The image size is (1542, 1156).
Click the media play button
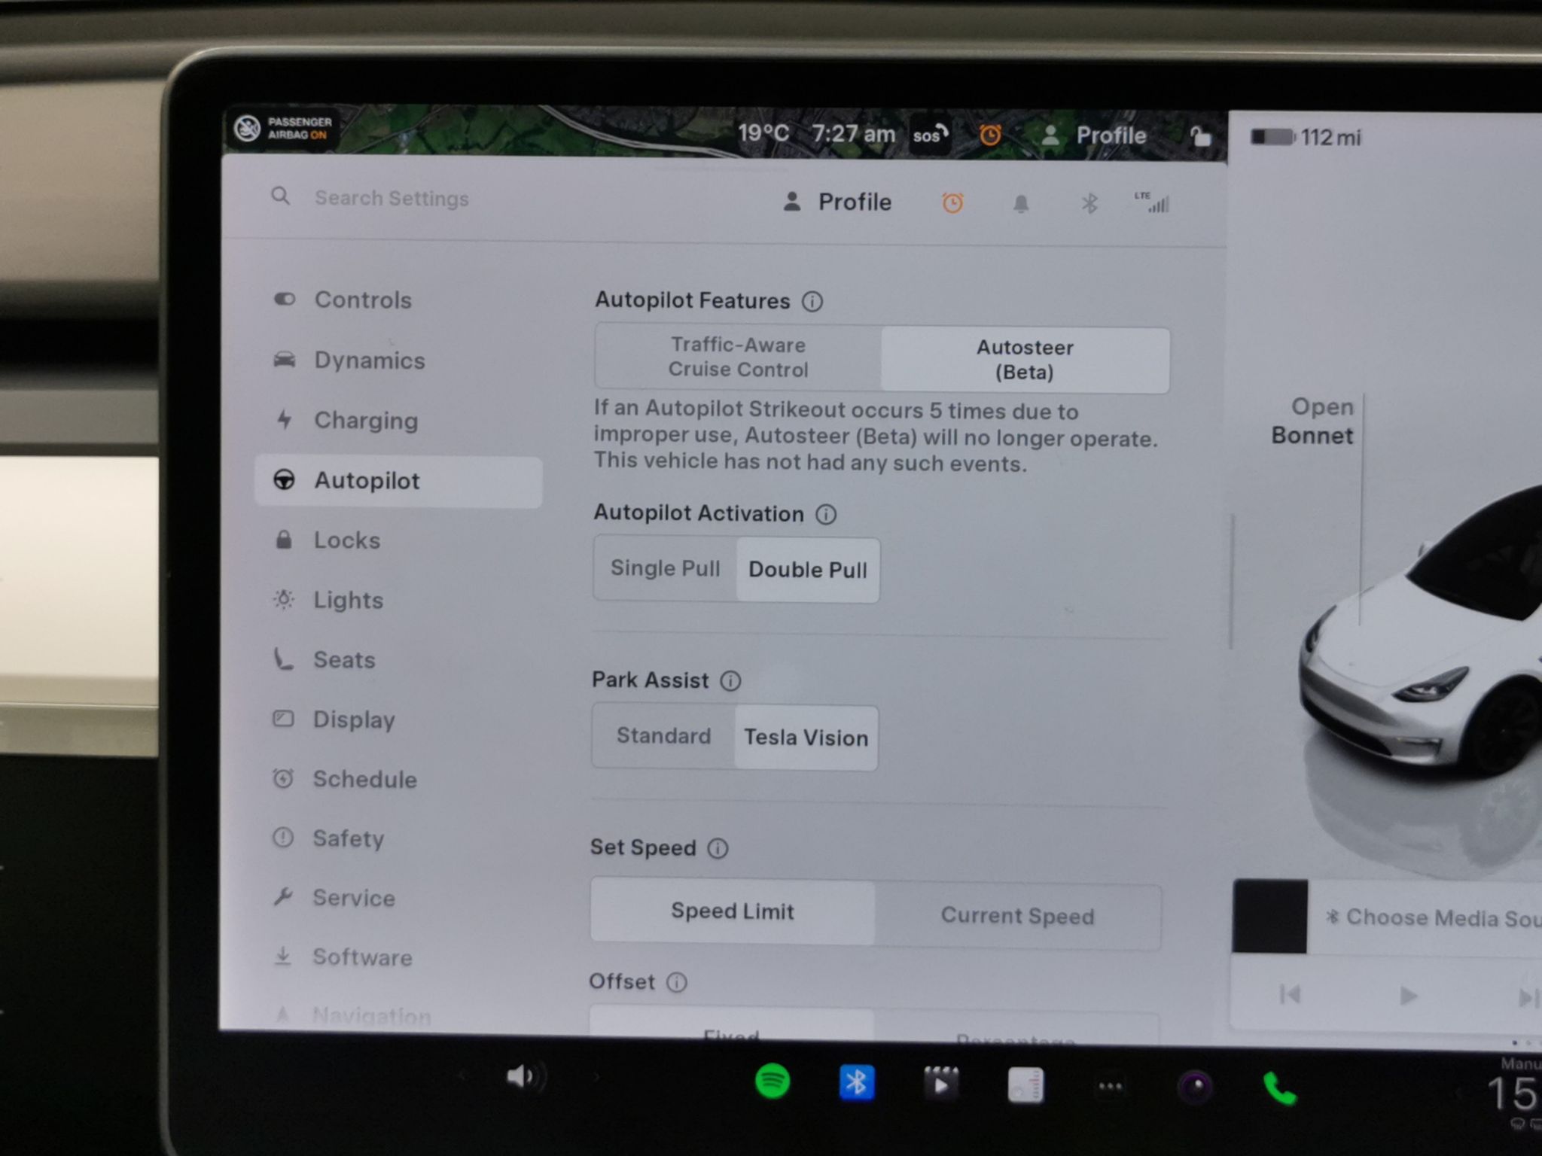[1407, 996]
